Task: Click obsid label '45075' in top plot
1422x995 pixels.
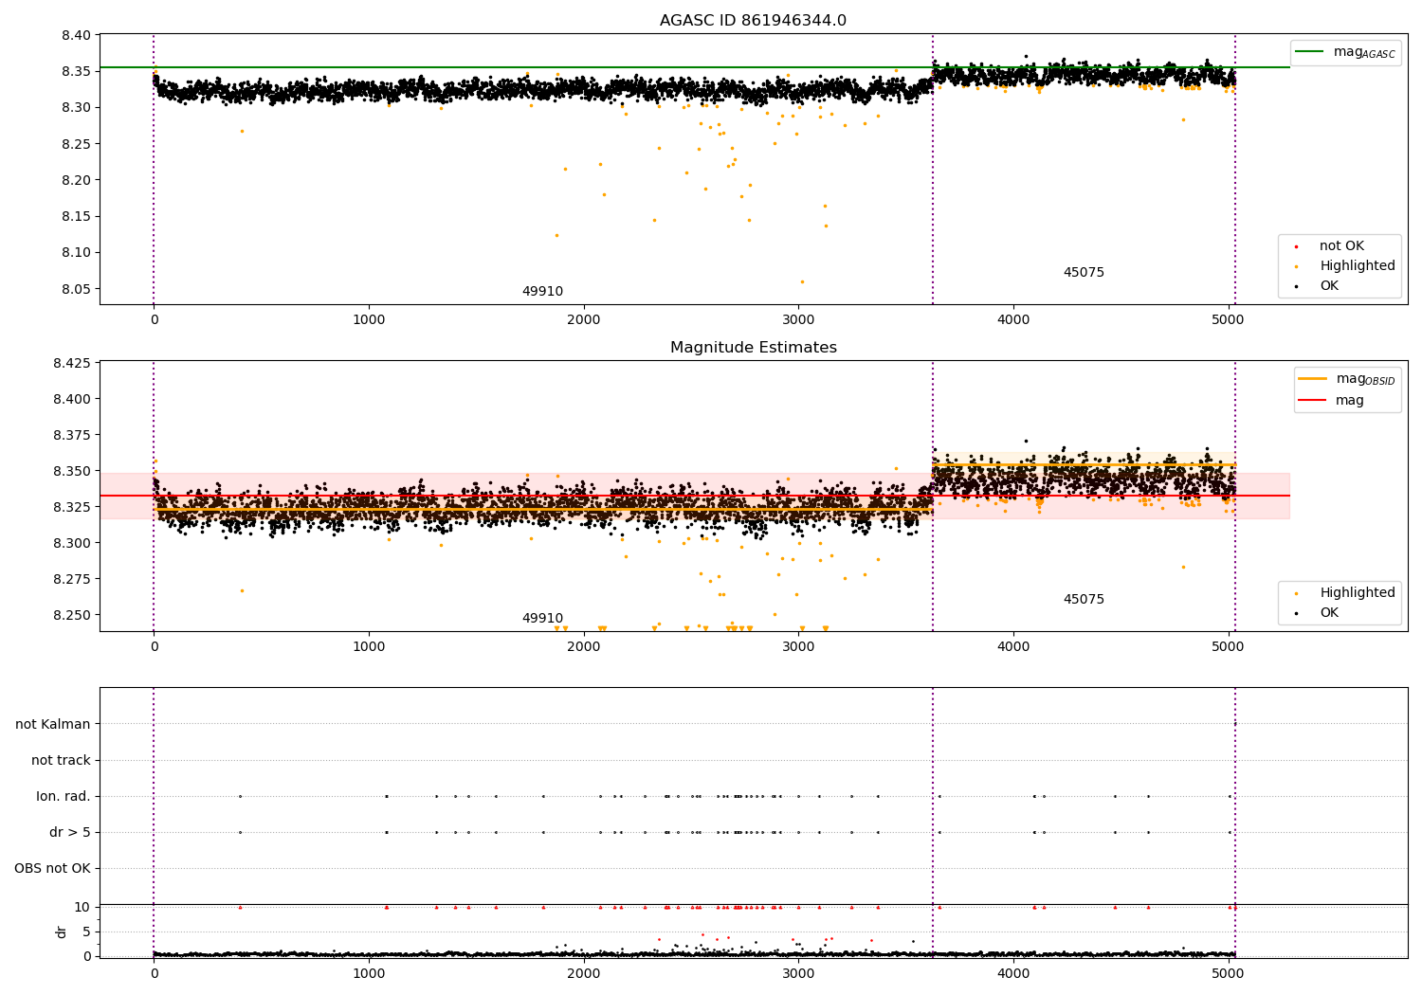Action: click(1084, 273)
